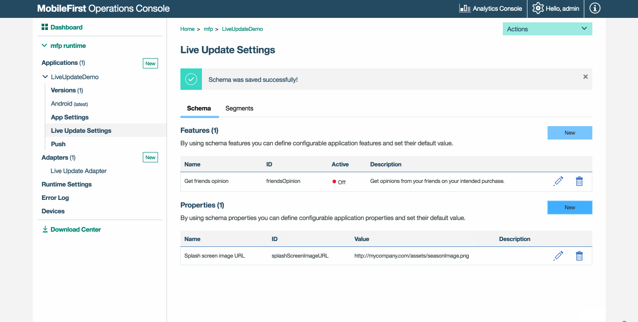Delete the Get friends opinion feature

pos(579,181)
